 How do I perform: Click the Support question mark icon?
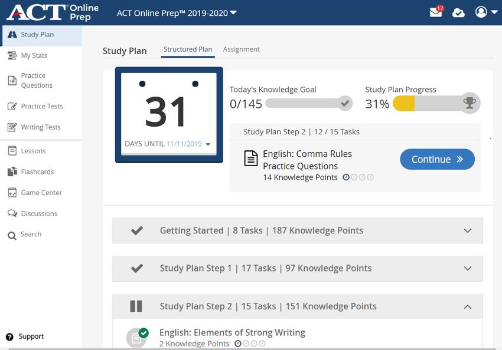tap(9, 336)
